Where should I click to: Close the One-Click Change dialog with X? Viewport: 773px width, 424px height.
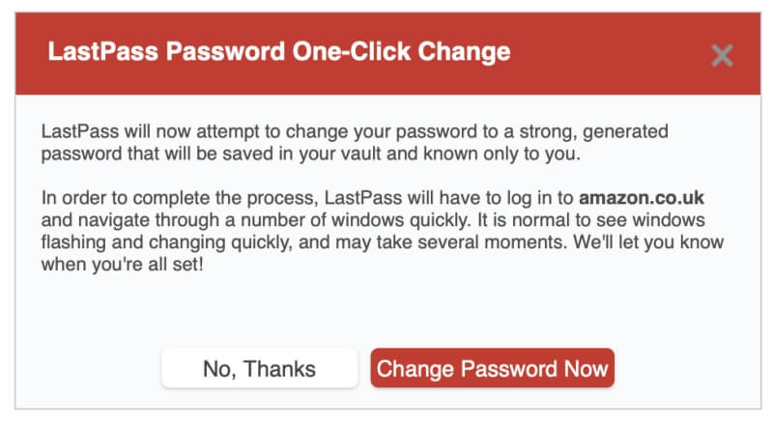click(x=722, y=55)
